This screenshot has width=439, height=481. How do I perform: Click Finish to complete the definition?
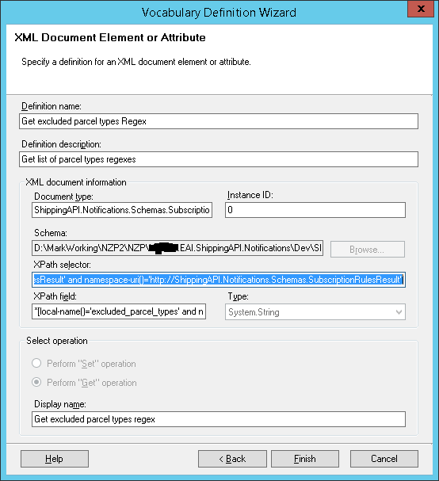304,459
